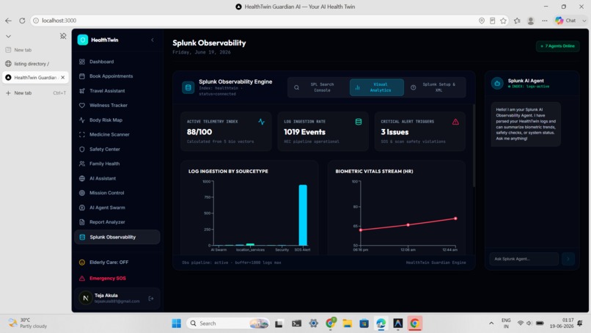Image resolution: width=591 pixels, height=333 pixels.
Task: Click the SOS Alert bar in the chart
Action: coord(303,215)
